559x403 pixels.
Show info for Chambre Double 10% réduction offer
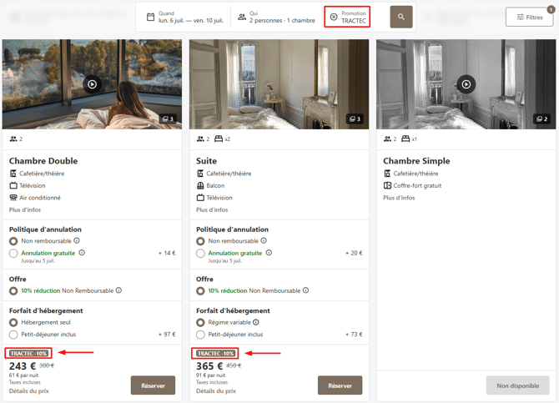[x=118, y=290]
